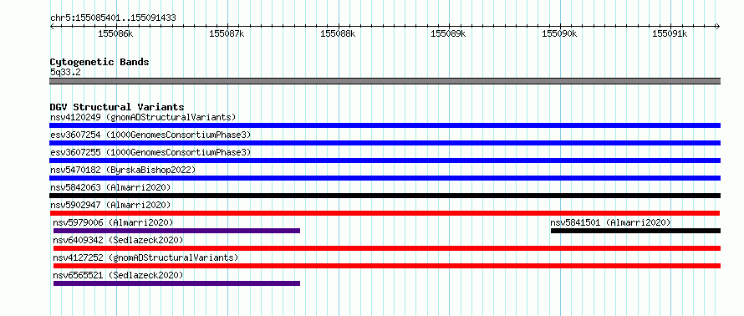Click the right arrowhead of the ruler

coord(718,27)
